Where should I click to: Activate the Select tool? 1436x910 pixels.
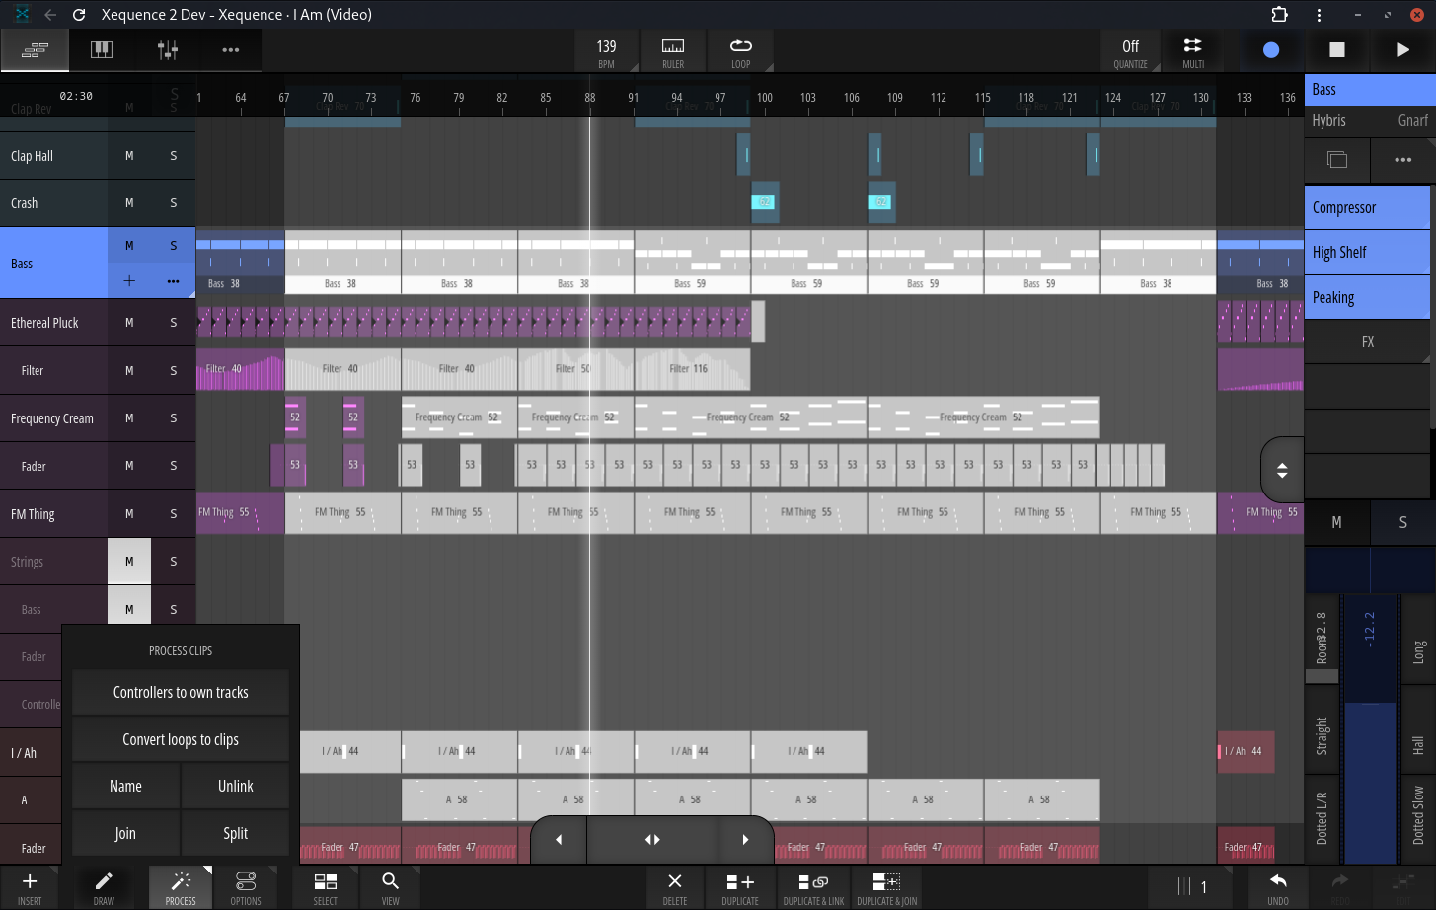click(325, 887)
